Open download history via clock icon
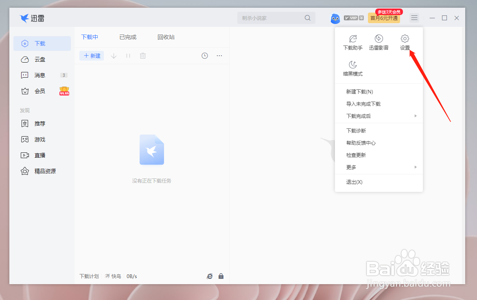Screen dimensions: 477x300 (204, 55)
